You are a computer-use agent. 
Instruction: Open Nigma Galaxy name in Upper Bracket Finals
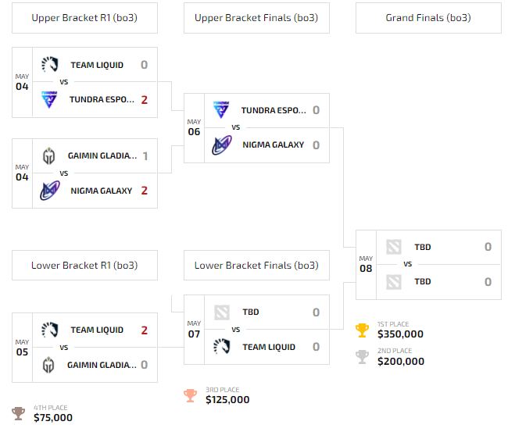[273, 145]
